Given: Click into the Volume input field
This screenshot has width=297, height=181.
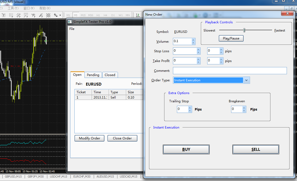Looking at the screenshot, I should tap(182, 41).
